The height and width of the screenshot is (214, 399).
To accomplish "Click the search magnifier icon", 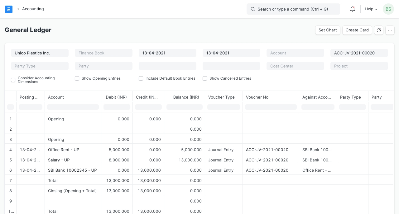I will click(253, 9).
